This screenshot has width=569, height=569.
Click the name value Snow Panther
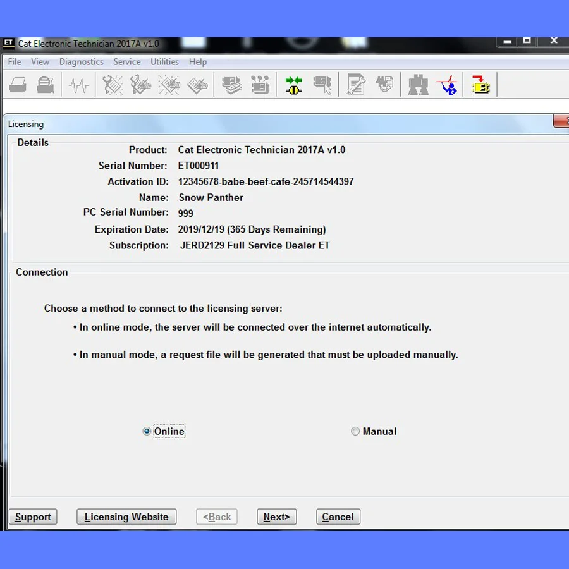click(211, 197)
